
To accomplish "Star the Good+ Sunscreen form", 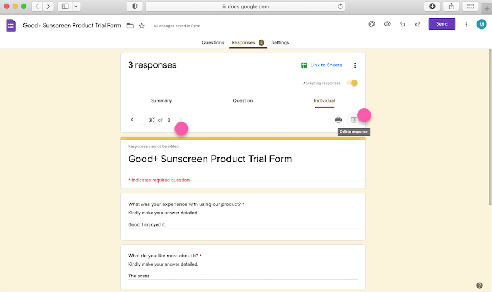I will pos(141,26).
